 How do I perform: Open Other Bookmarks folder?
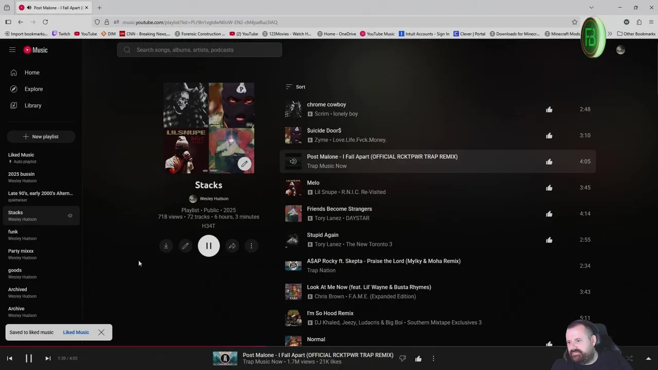636,34
